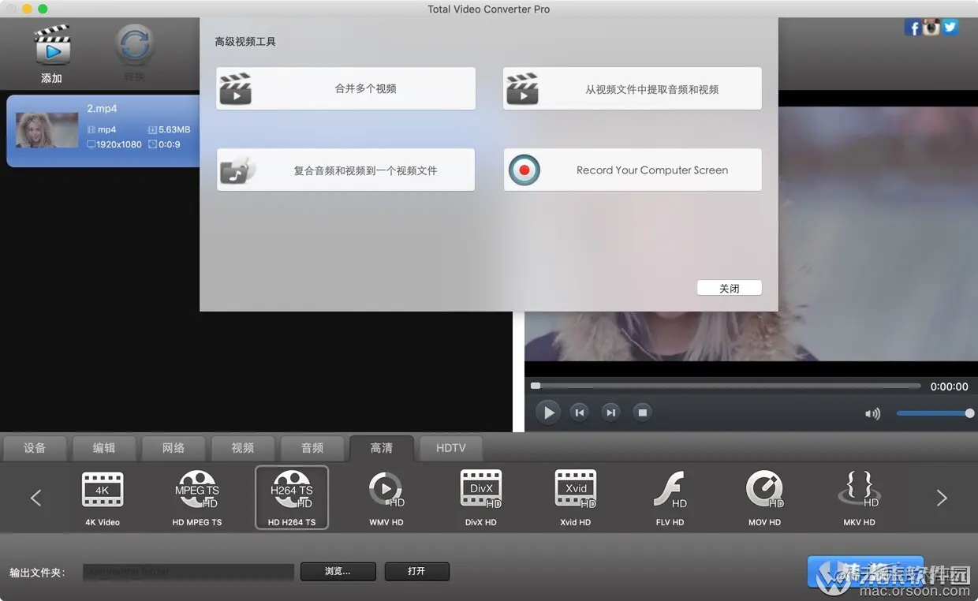
Task: Switch to the 编辑 tab
Action: click(104, 448)
